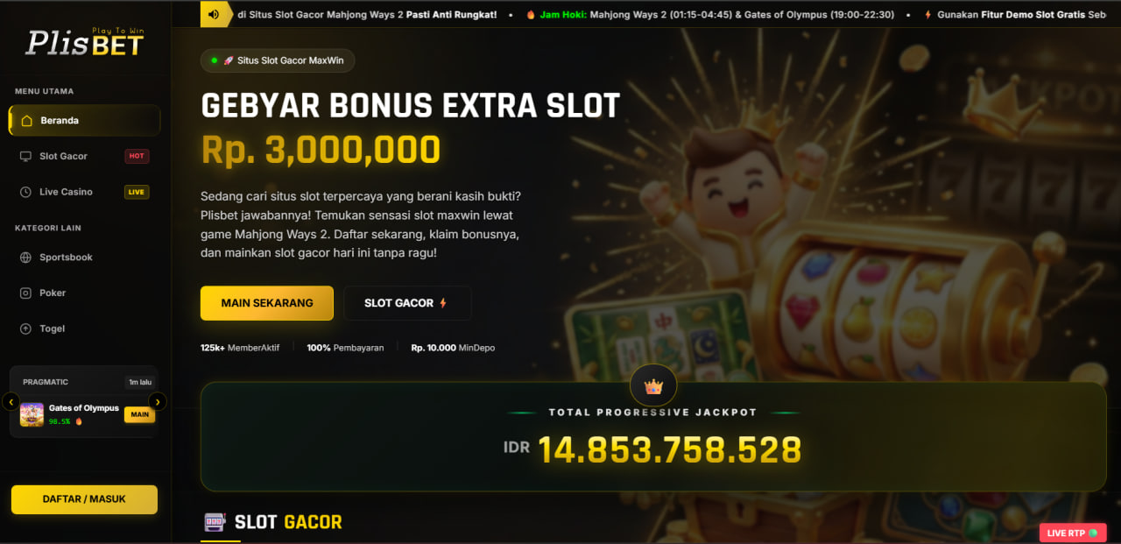
Task: Click the Beranda home icon
Action: (26, 121)
